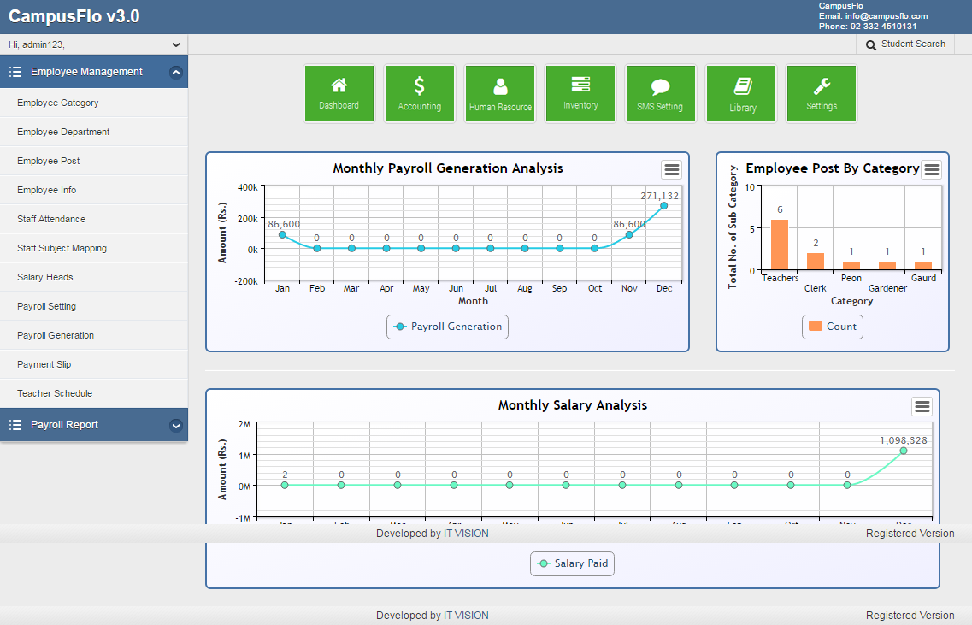The height and width of the screenshot is (625, 972).
Task: Go to Payroll Generation page
Action: pos(56,335)
